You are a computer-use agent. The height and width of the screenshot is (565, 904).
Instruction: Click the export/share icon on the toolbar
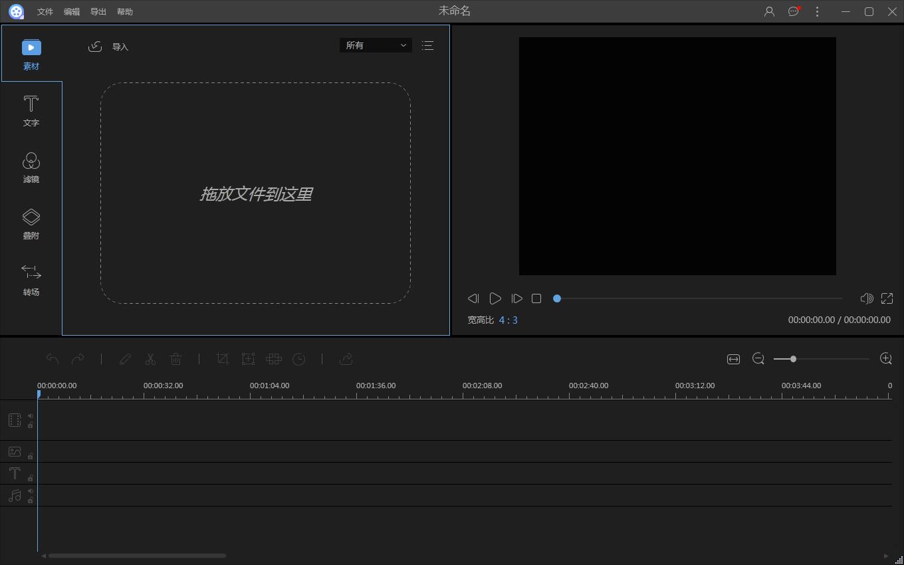(x=346, y=359)
